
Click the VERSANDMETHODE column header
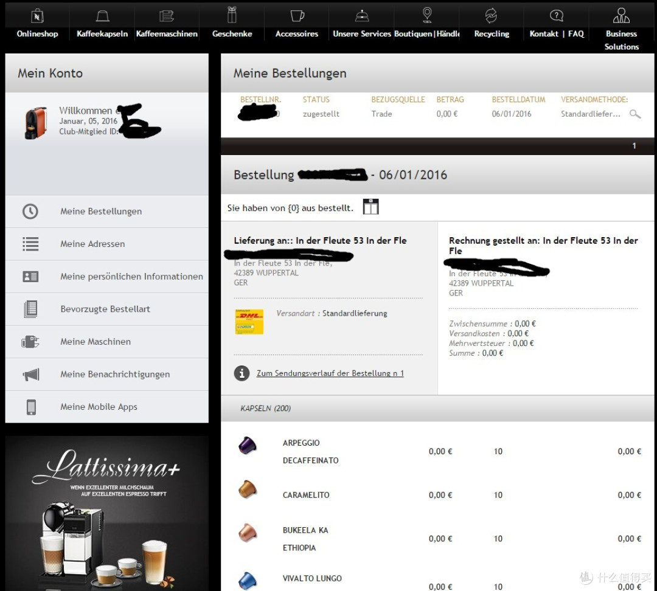click(x=594, y=99)
